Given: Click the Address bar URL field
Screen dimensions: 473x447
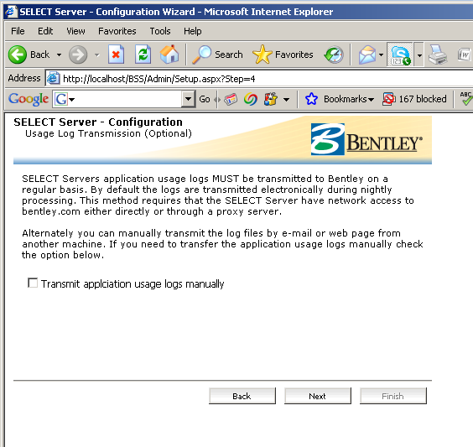Looking at the screenshot, I should [259, 79].
